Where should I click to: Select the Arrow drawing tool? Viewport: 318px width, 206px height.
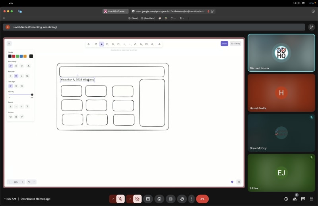(124, 44)
